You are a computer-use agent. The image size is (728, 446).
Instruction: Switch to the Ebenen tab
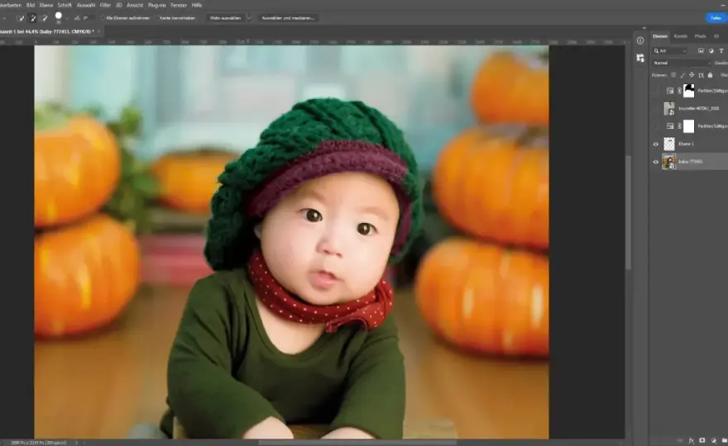point(660,36)
